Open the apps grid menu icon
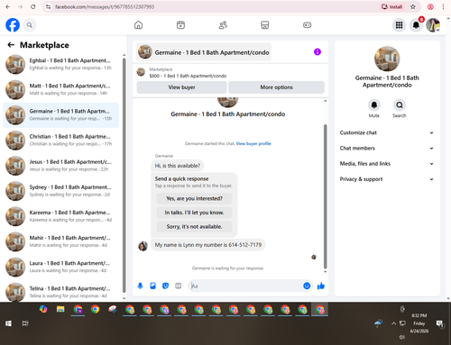 coord(399,25)
